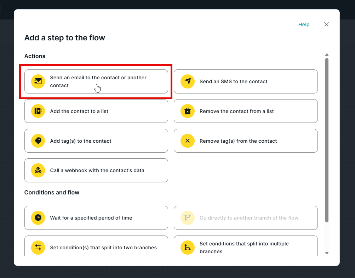Click the paper plane SMS icon
The height and width of the screenshot is (278, 355).
188,81
